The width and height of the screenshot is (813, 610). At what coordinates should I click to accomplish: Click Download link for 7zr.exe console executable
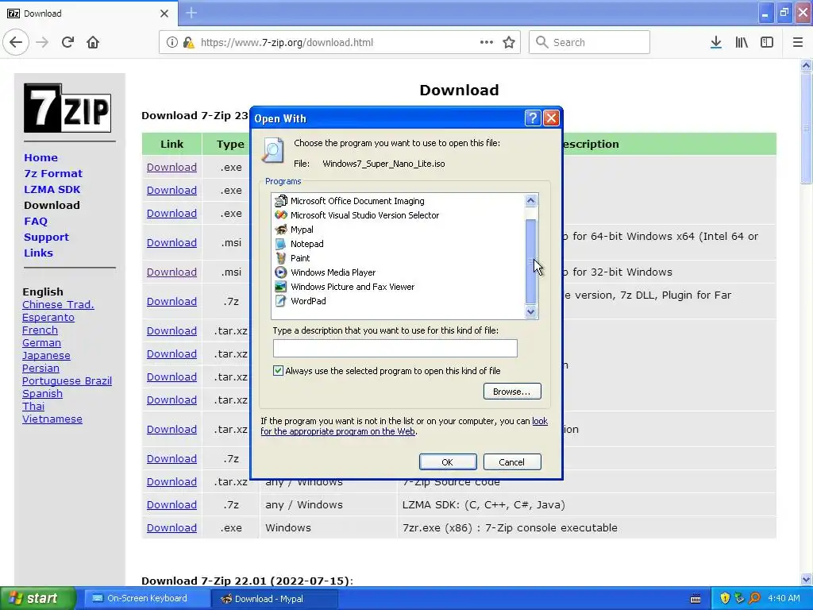(171, 527)
